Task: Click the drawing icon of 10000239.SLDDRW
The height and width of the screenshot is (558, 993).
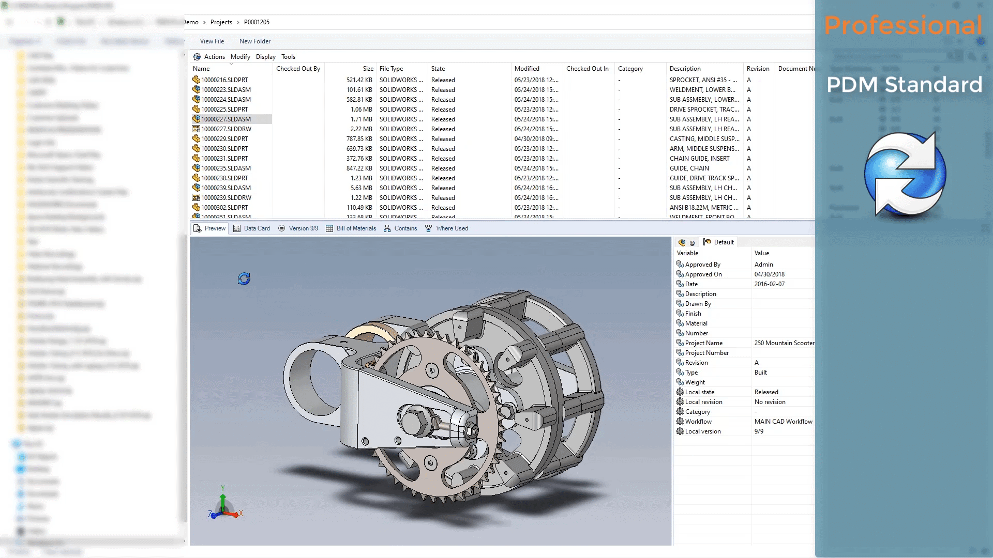Action: [x=196, y=198]
